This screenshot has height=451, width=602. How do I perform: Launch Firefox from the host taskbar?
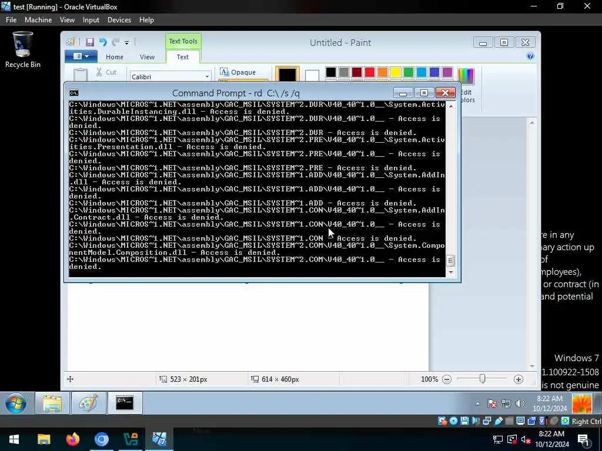click(x=72, y=439)
